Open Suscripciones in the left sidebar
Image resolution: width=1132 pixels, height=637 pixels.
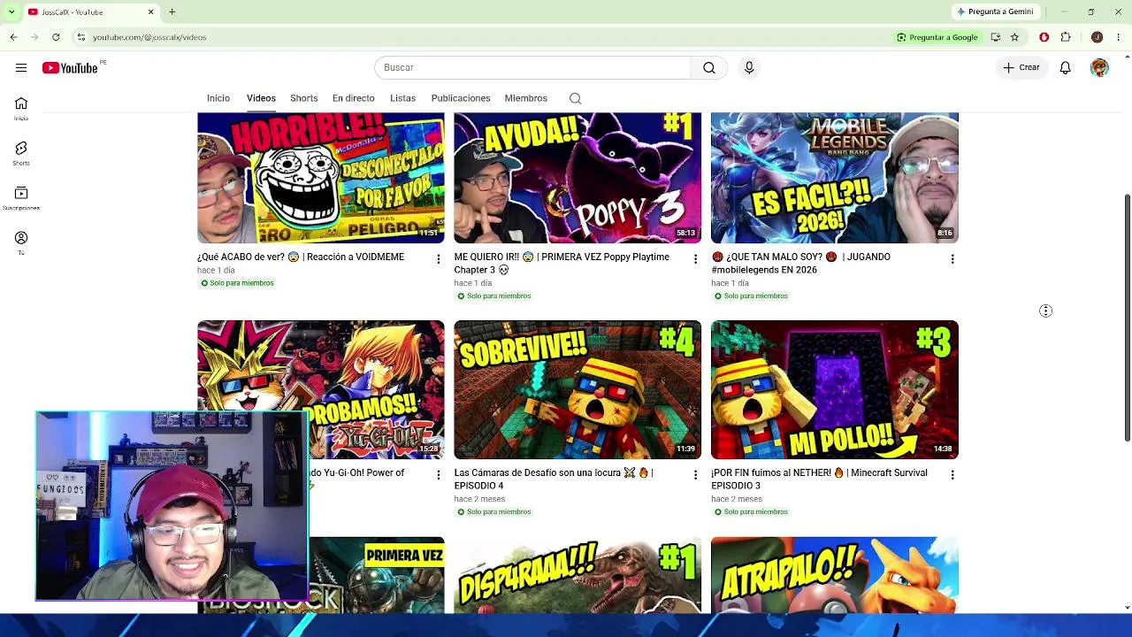coord(21,198)
